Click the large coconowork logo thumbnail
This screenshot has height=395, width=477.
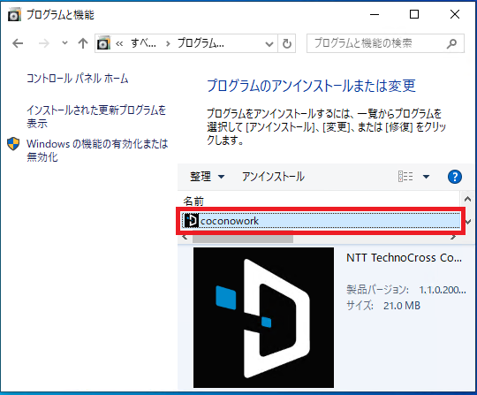tap(263, 317)
